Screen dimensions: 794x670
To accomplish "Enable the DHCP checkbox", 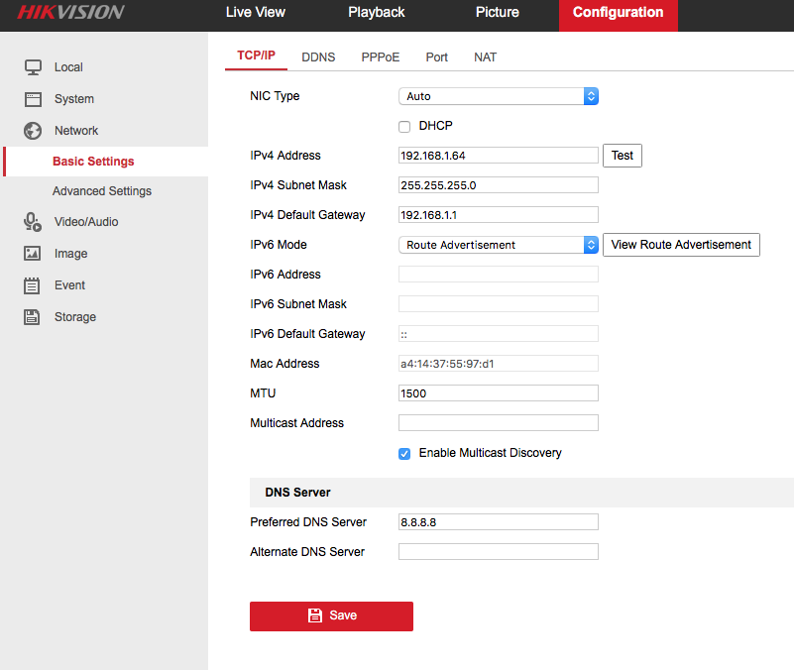I will point(404,127).
